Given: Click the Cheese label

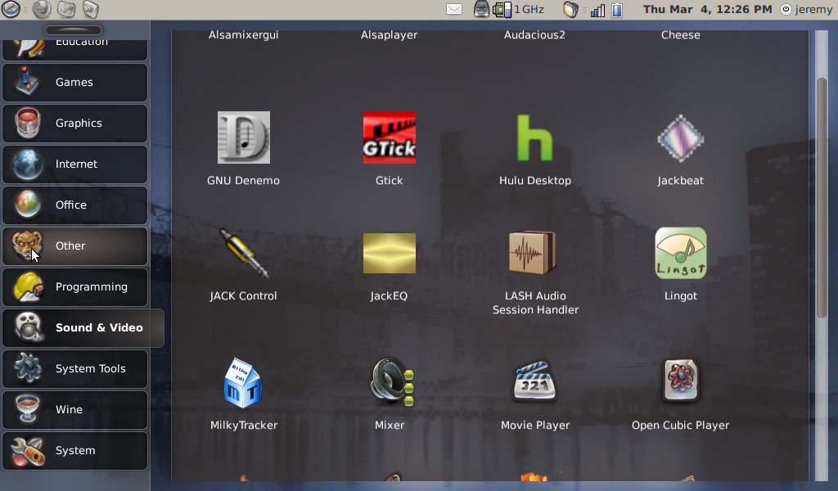Looking at the screenshot, I should tap(680, 34).
